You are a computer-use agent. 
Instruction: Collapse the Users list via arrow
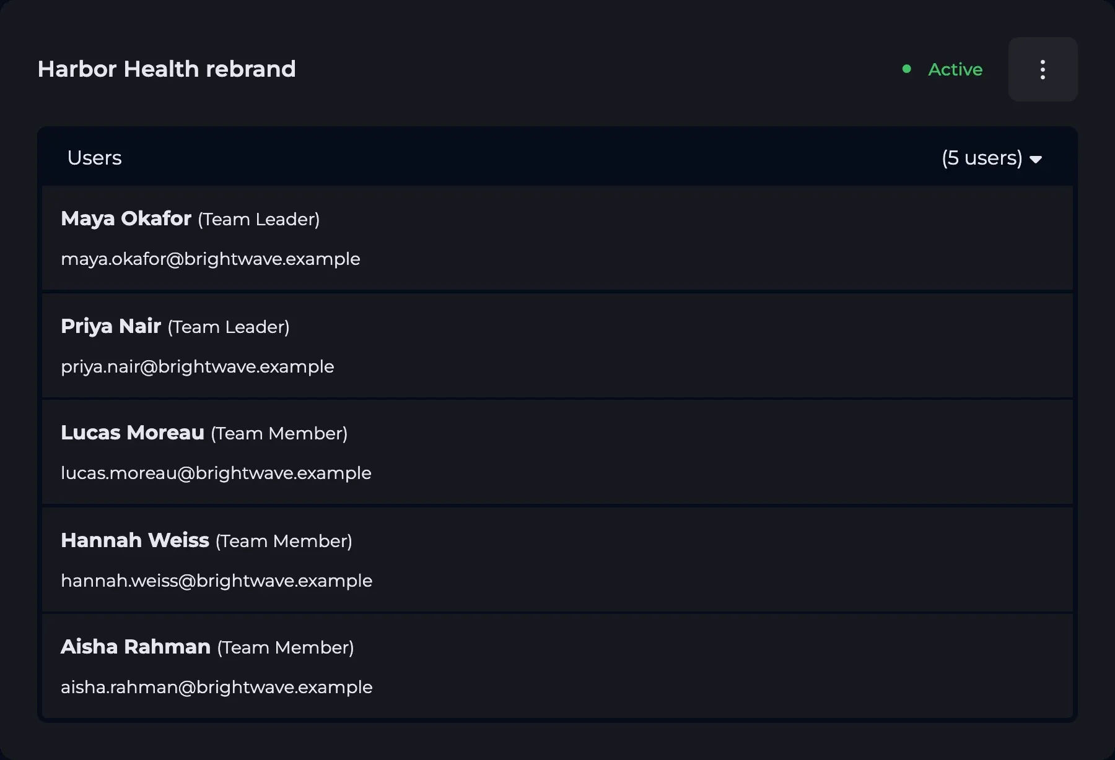[1036, 160]
